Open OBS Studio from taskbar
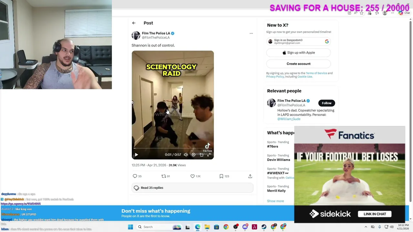 pos(236,227)
